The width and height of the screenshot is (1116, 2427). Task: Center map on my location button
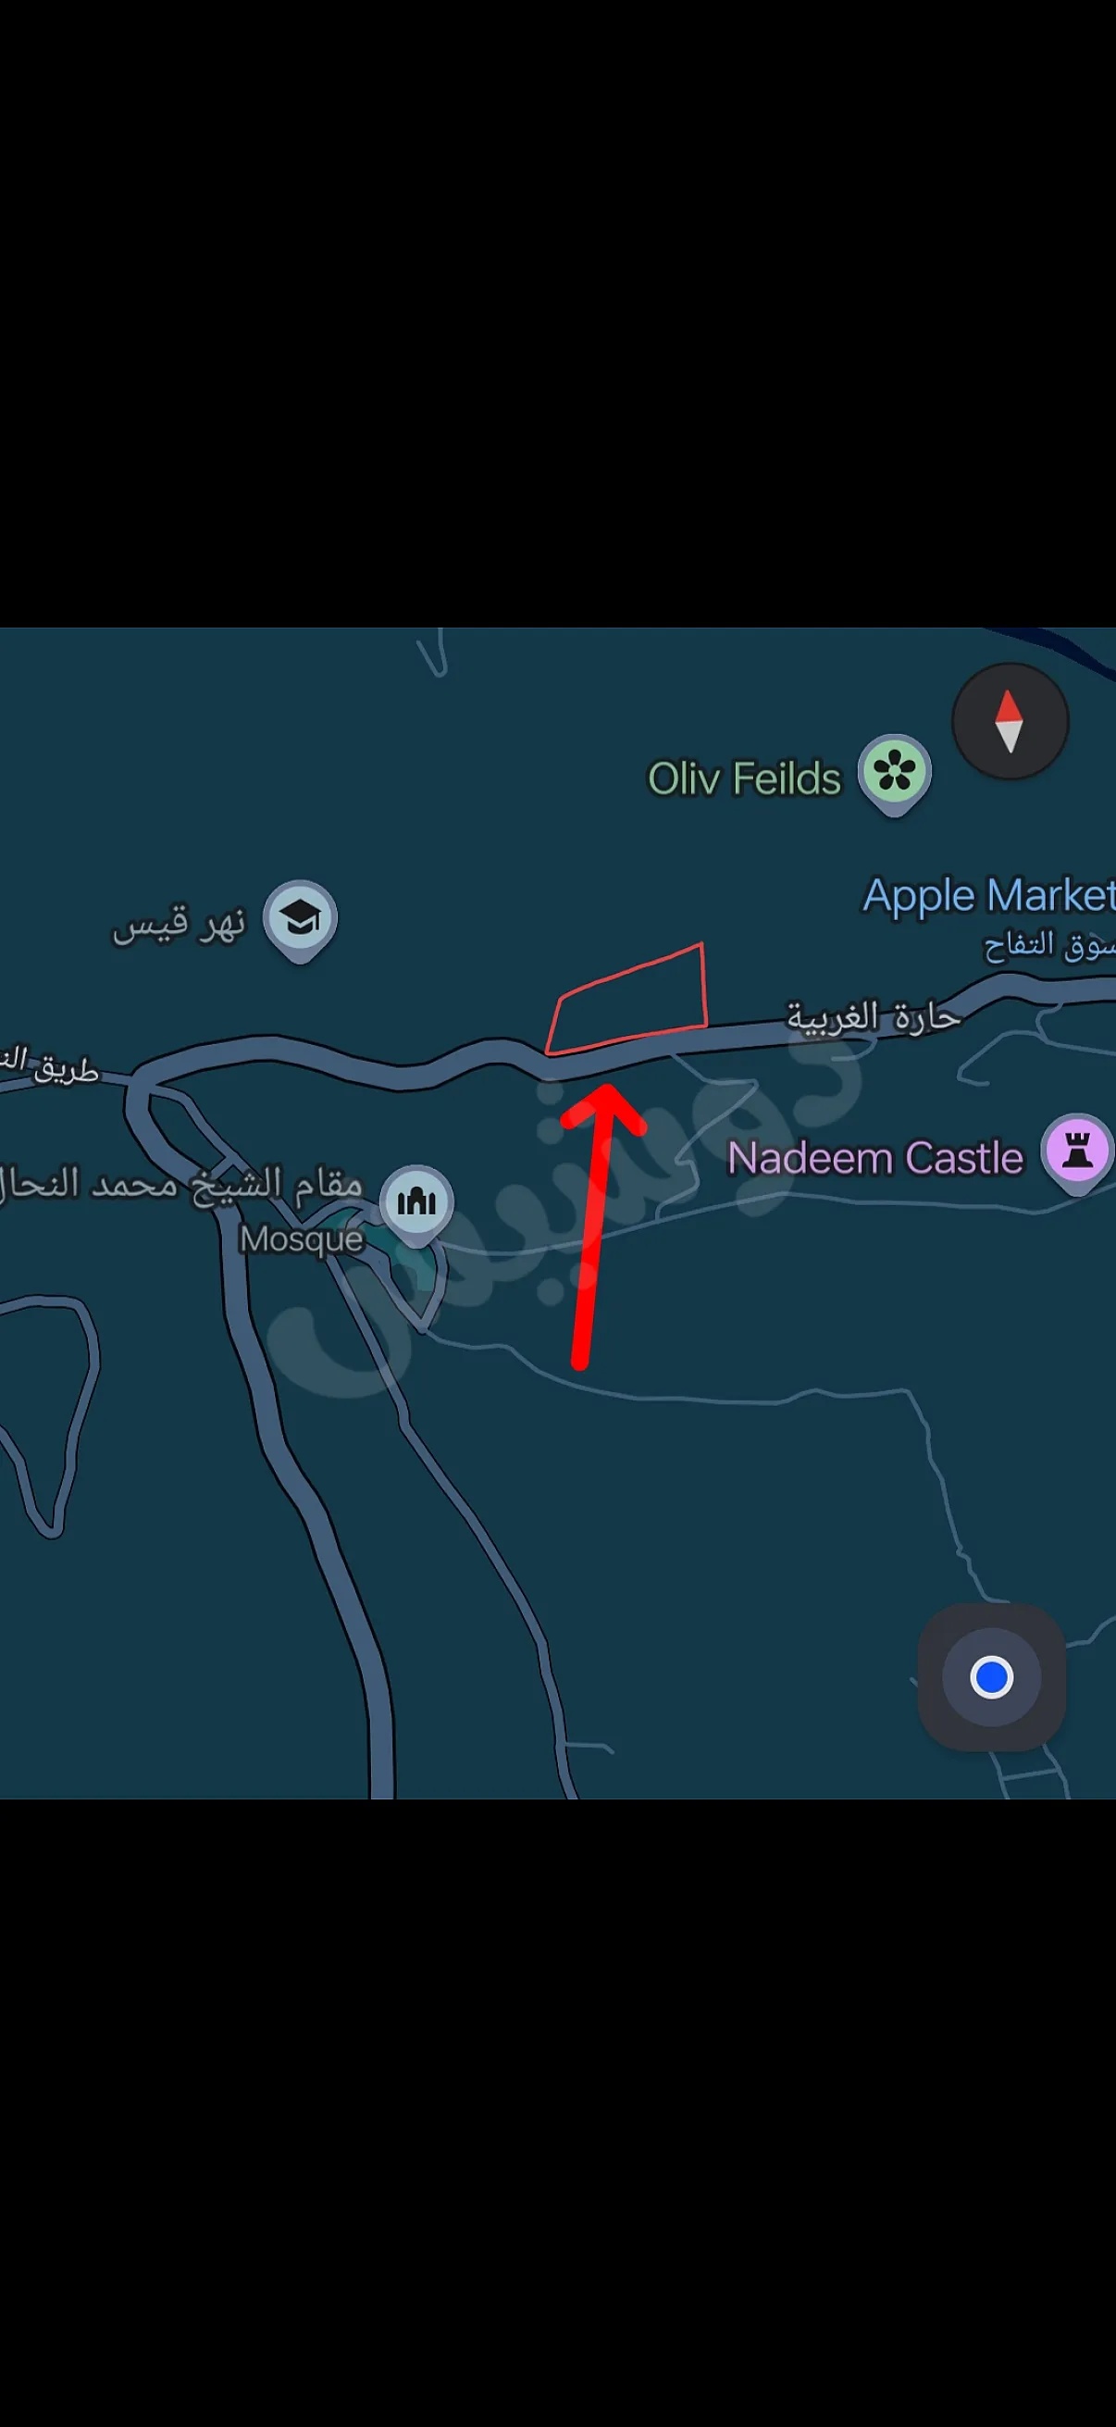pyautogui.click(x=992, y=1677)
